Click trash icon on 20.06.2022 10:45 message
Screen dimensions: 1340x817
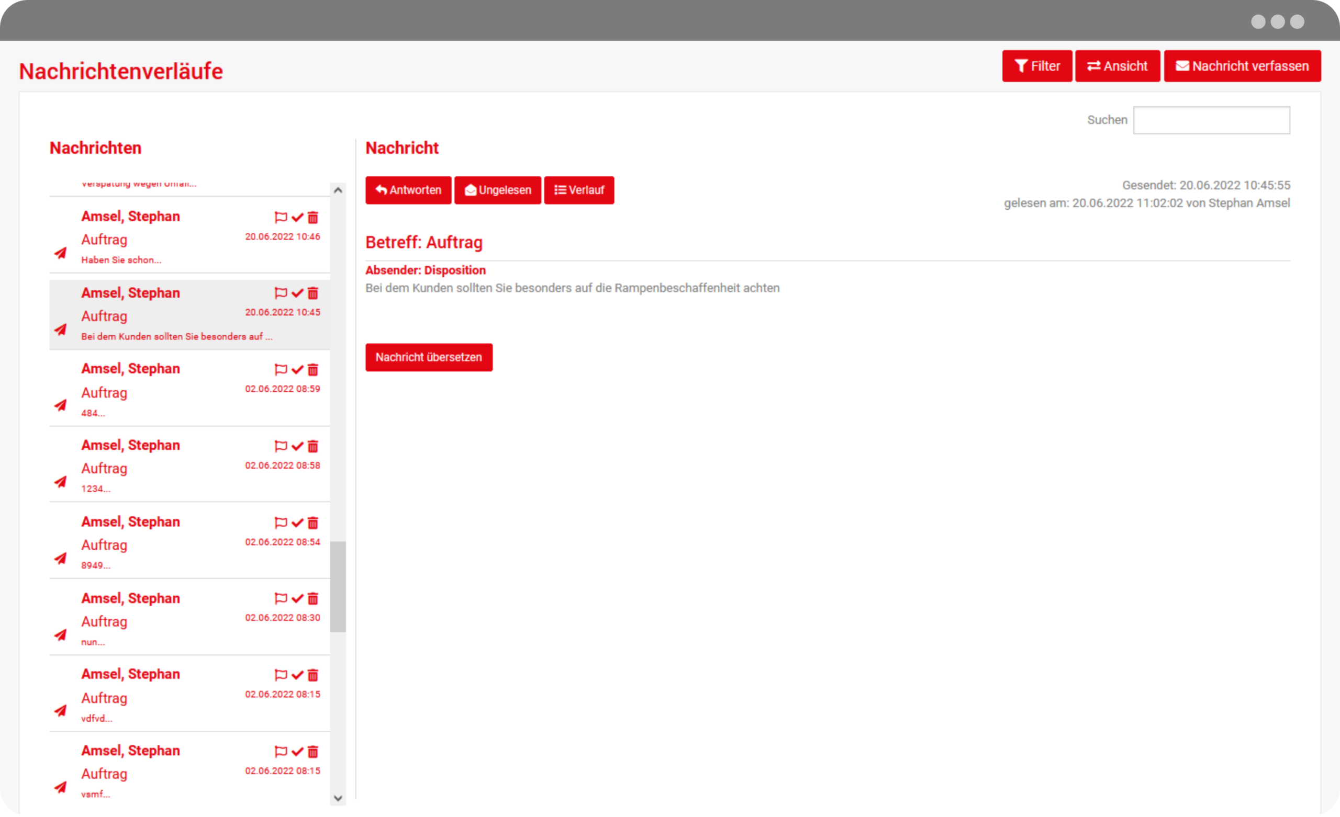click(x=312, y=293)
